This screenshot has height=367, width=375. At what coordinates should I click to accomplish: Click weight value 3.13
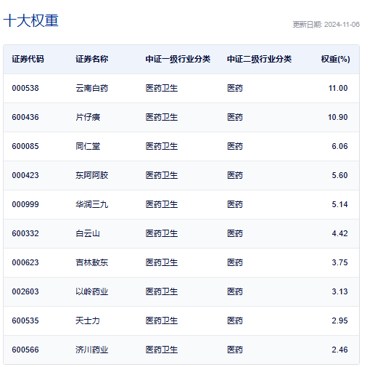click(339, 291)
